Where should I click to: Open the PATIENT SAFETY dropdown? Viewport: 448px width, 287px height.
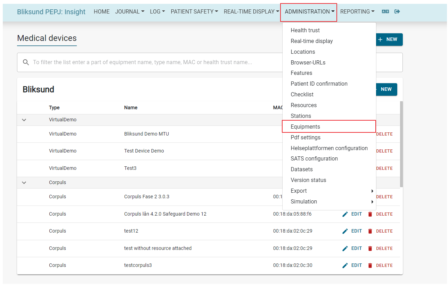tap(194, 11)
